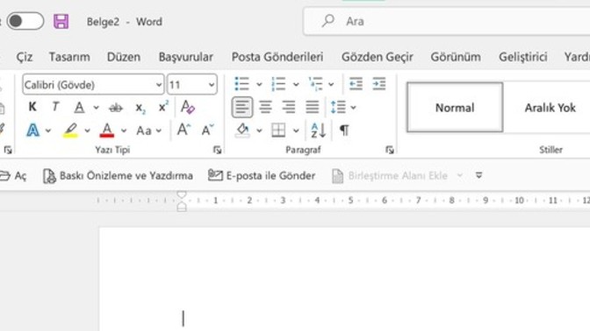Click Line and Paragraph Spacing icon

coord(338,108)
